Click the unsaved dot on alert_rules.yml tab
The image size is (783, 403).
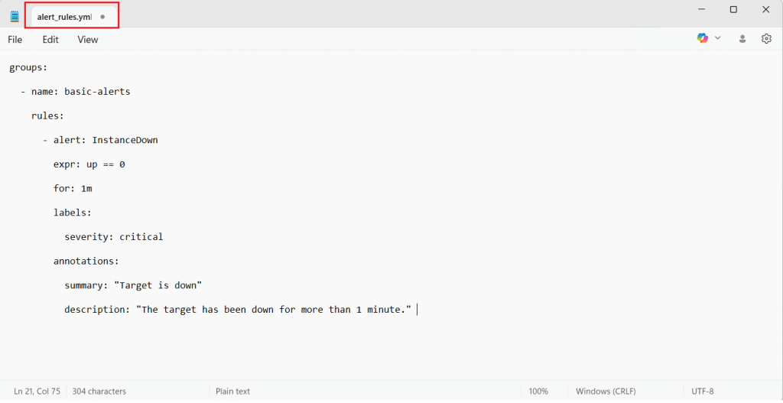coord(102,16)
